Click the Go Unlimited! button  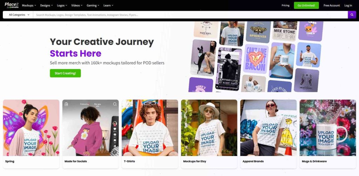coord(306,5)
